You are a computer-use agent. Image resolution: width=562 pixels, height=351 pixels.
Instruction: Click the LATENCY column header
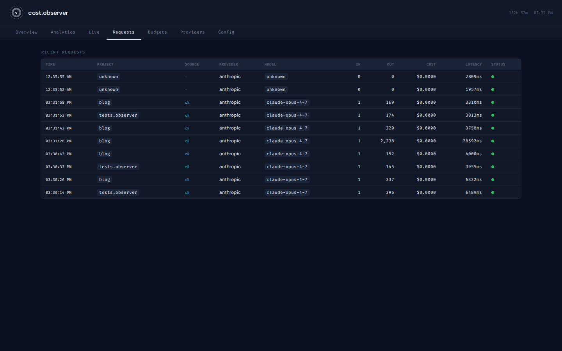coord(474,64)
